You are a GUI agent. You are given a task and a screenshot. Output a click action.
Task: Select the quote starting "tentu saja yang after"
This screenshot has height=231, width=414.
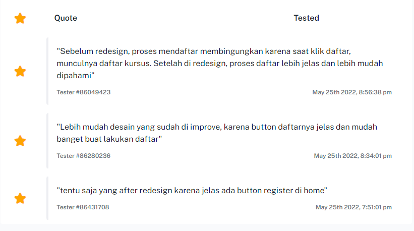click(192, 190)
